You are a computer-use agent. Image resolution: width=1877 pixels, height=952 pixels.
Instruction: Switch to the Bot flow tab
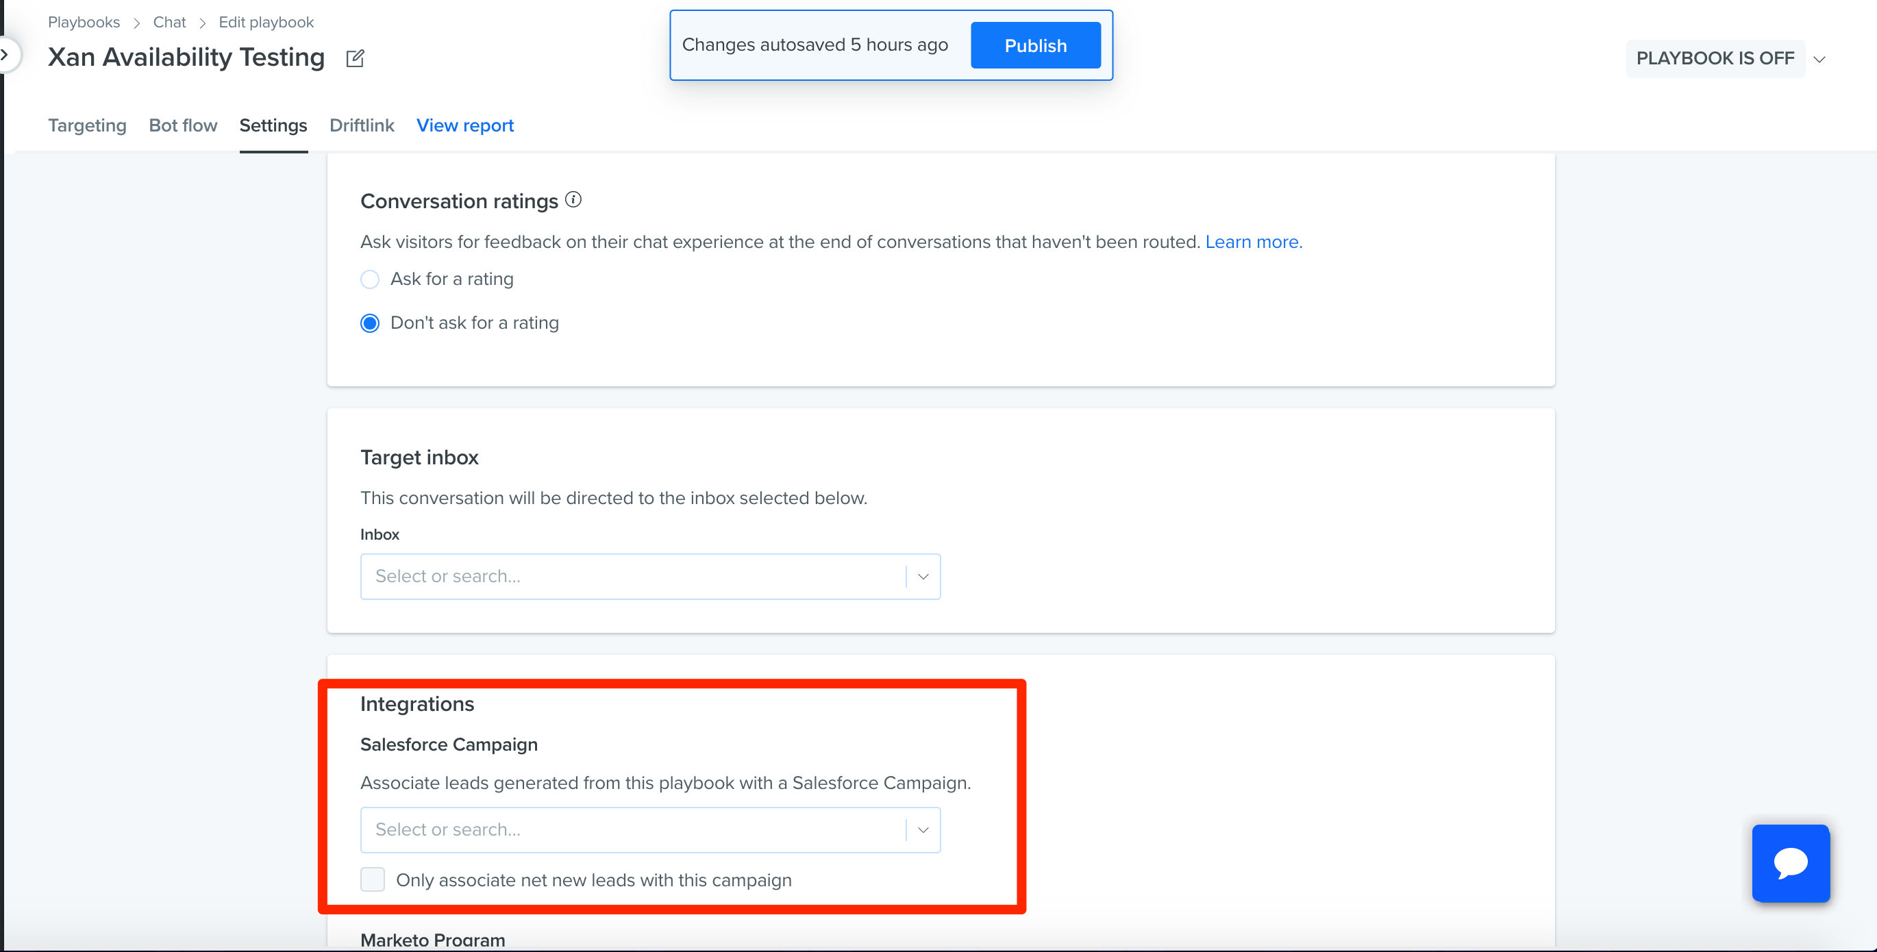pyautogui.click(x=183, y=125)
